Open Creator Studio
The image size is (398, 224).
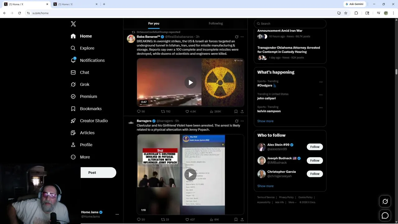(89, 121)
